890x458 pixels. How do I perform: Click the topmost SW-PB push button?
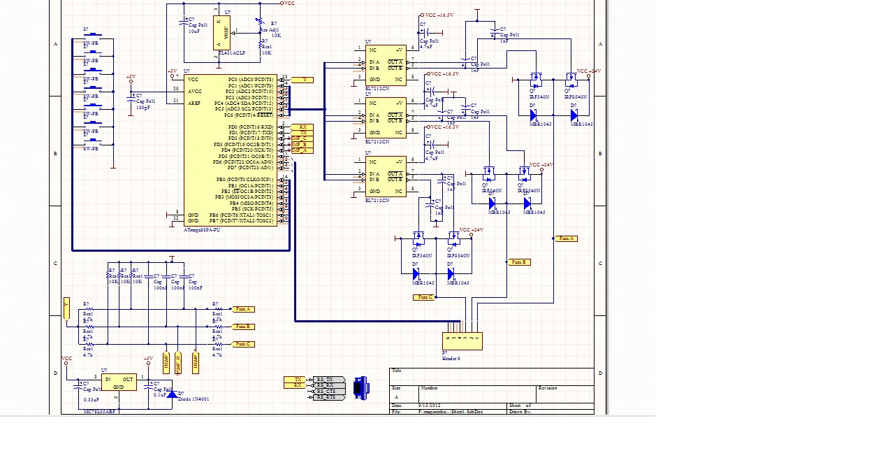92,36
